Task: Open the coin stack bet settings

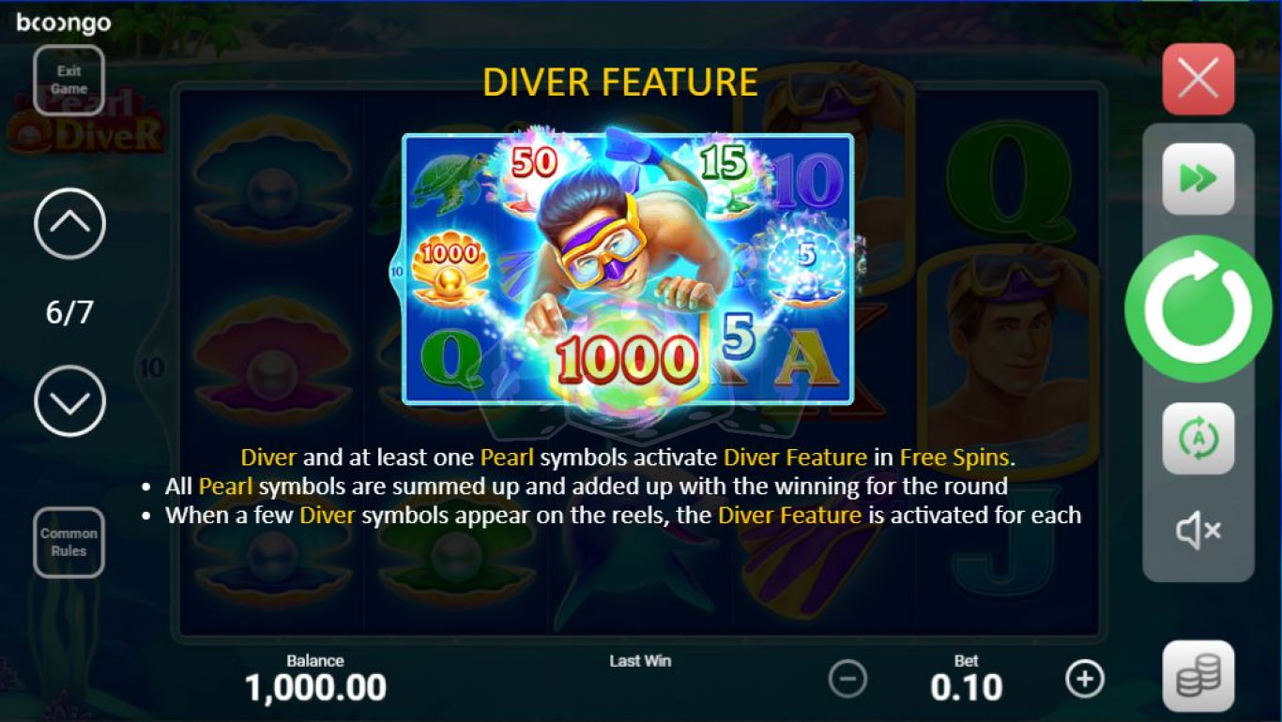Action: [1198, 676]
